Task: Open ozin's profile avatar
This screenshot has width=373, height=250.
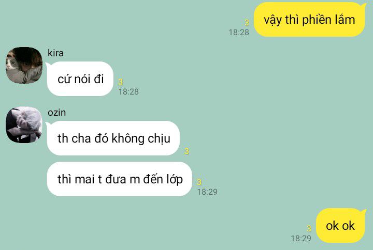Action: coord(24,125)
